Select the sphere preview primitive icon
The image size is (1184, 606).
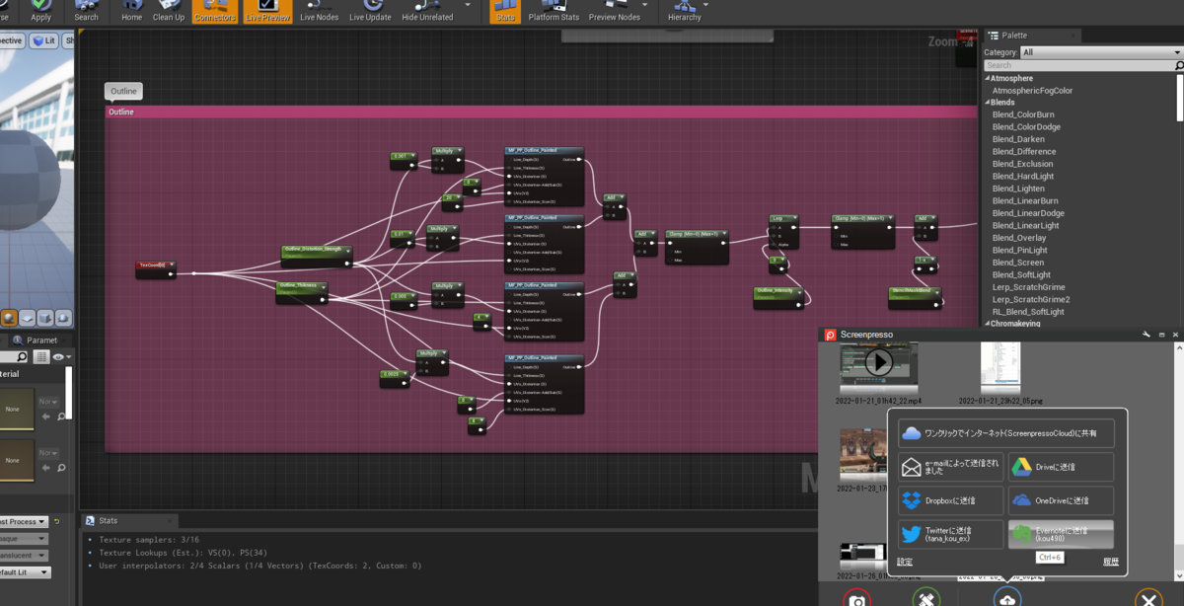tap(10, 318)
